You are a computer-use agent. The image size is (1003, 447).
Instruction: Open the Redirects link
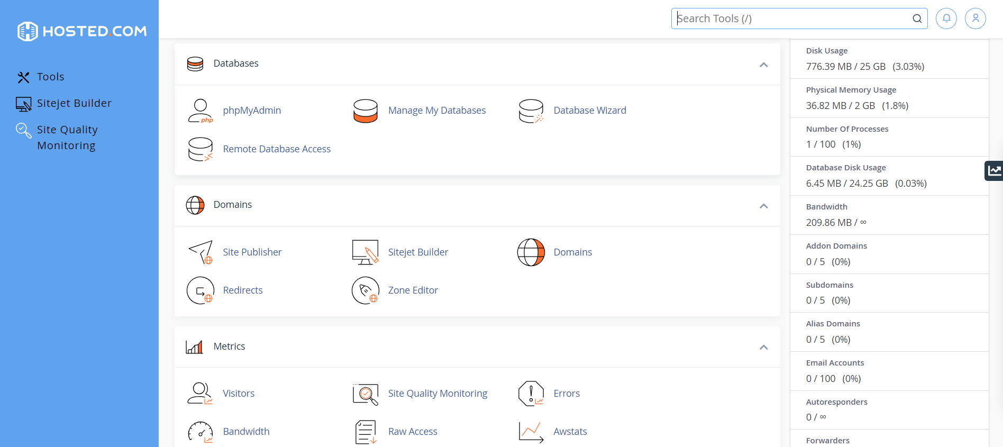(243, 290)
